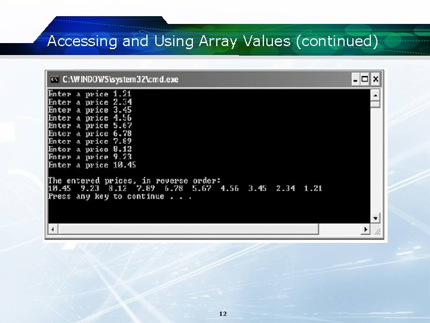Click the line 'Enter a price 2.34'
The image size is (430, 323).
pos(90,102)
